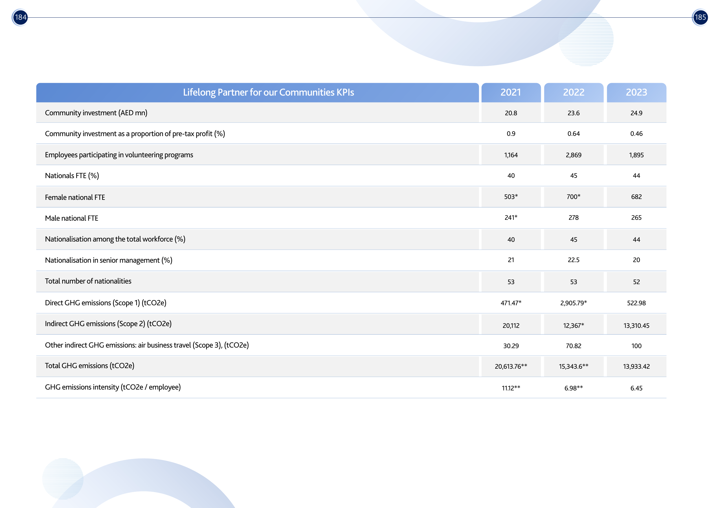This screenshot has height=508, width=718.
Task: Click the 2,869 value cell
Action: coord(574,155)
